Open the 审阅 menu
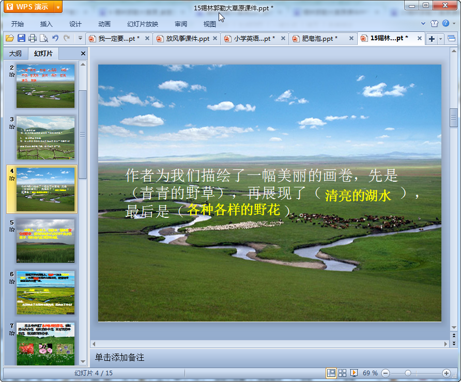Image resolution: width=461 pixels, height=382 pixels. click(181, 24)
